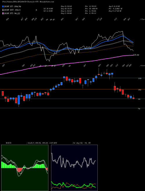Click the Pre L: 98.66 value

point(91,11)
